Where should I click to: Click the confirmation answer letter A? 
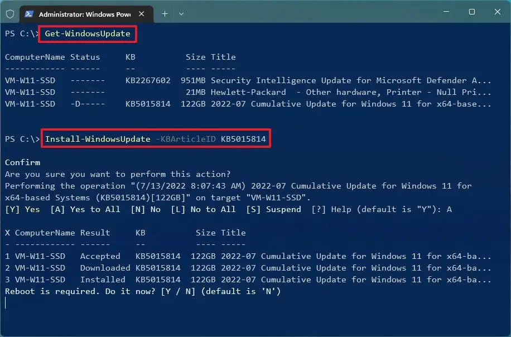tap(448, 209)
